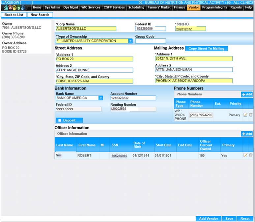Edit the work phone row pencil icon
Image resolution: width=255 pixels, height=222 pixels.
point(245,115)
